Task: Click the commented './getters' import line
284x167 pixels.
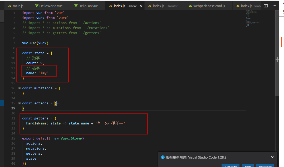Action: (62, 33)
